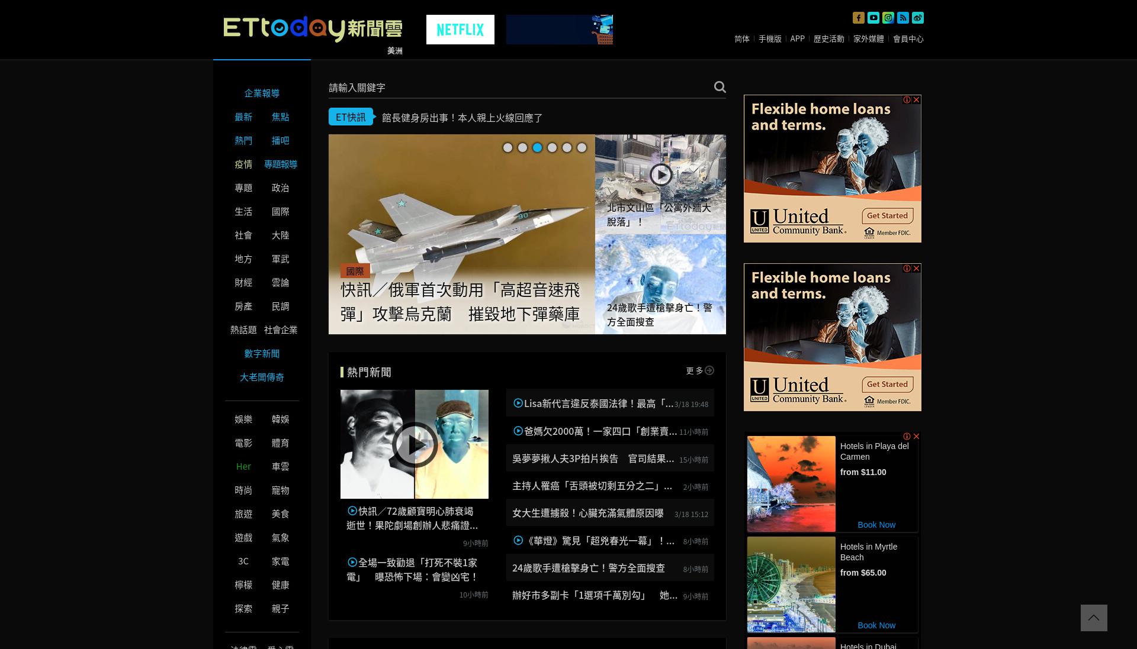Open 政治 category in sidebar
Screen dimensions: 1137x649
[281, 188]
